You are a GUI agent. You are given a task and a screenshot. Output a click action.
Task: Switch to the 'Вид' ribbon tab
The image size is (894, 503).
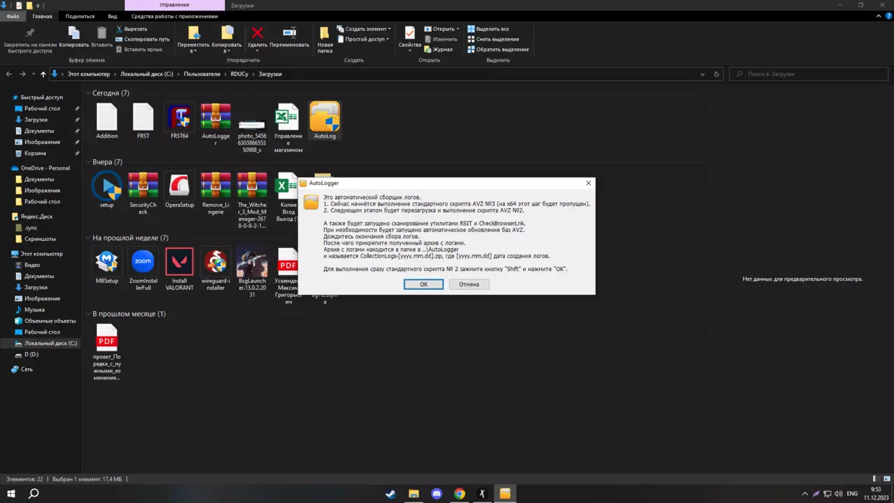pos(112,16)
